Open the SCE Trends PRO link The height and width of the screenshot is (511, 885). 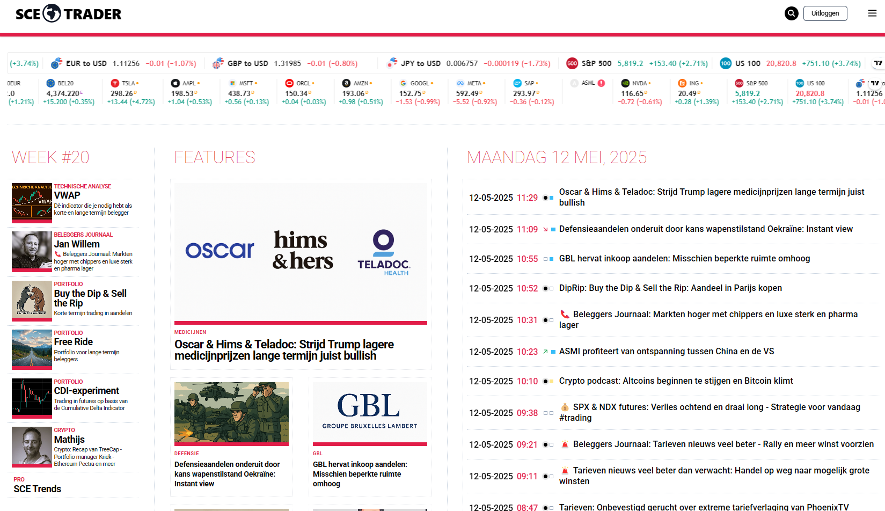tap(38, 489)
